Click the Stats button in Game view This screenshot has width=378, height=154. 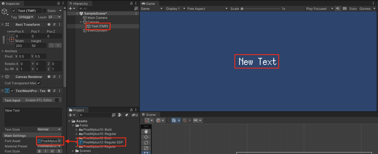click(x=353, y=8)
